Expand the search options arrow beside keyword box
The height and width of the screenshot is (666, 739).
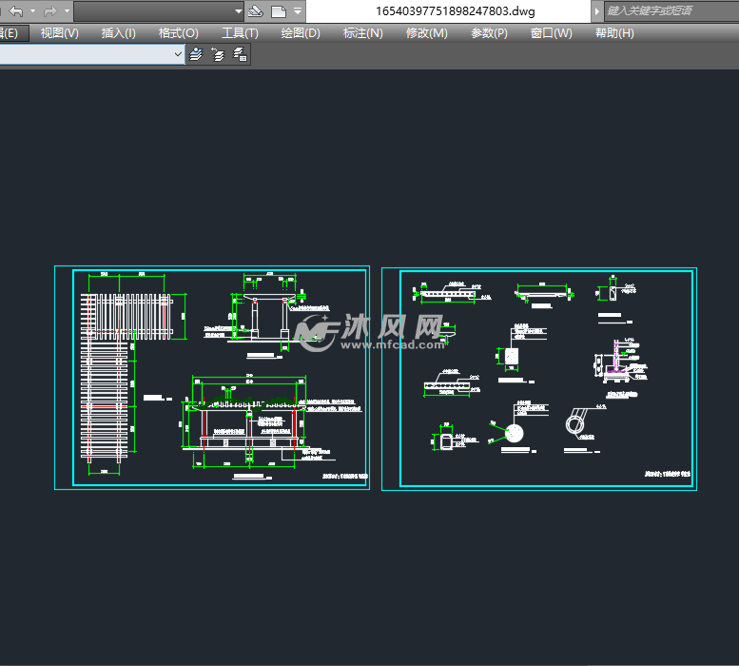point(596,11)
